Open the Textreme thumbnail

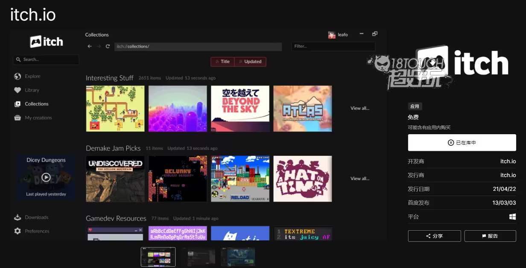303,233
